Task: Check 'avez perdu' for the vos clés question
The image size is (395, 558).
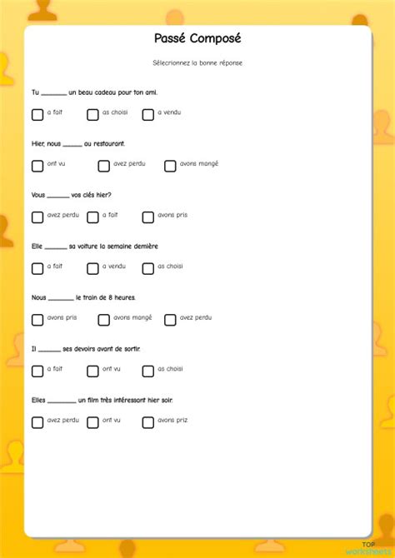Action: click(37, 217)
